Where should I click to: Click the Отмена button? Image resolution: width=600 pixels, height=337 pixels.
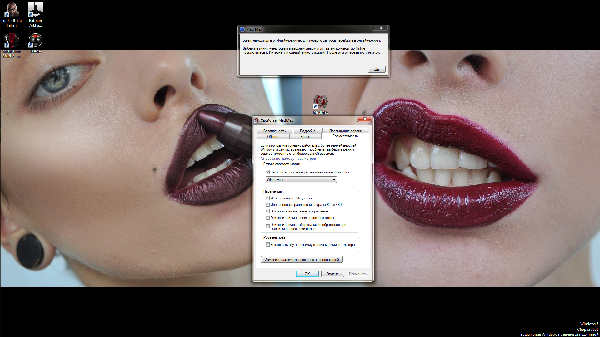click(x=332, y=274)
